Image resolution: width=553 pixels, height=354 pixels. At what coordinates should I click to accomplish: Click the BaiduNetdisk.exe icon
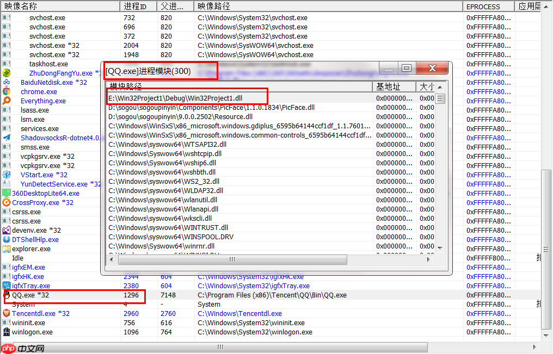(x=5, y=82)
